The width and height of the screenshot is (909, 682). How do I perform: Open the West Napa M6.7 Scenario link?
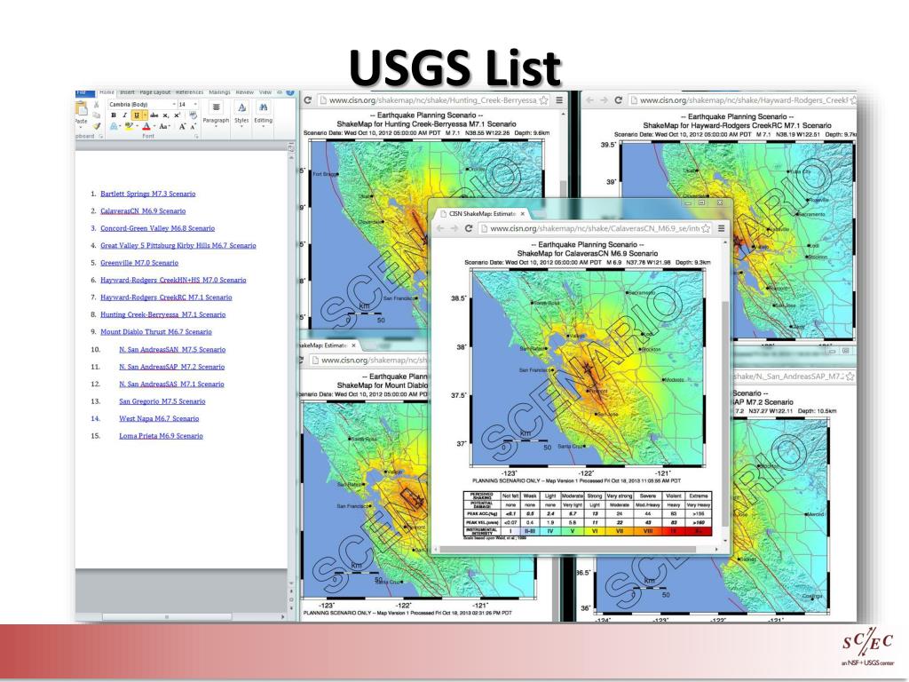pos(159,419)
